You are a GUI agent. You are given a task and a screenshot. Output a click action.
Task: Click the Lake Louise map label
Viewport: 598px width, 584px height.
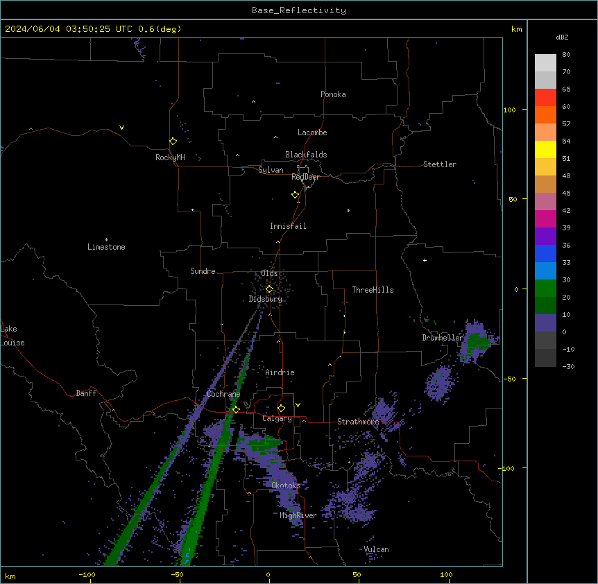(x=12, y=336)
